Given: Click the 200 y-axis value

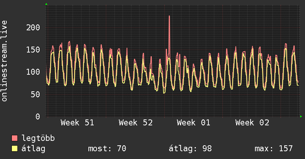Looking at the screenshot, I should (x=33, y=27).
